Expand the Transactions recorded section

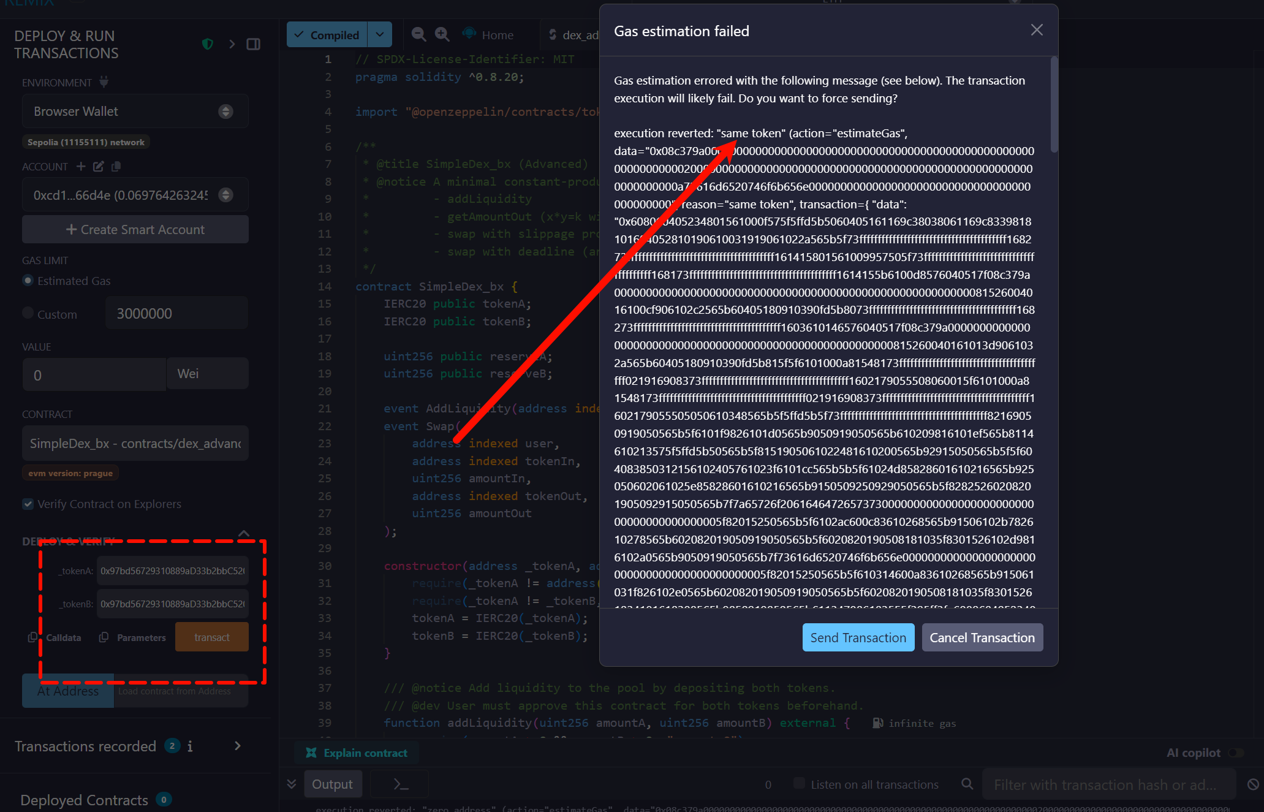[x=237, y=746]
